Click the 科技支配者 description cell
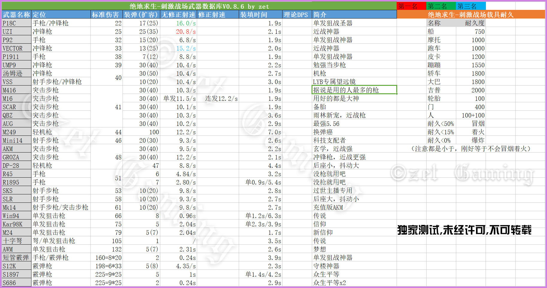 [x=354, y=140]
